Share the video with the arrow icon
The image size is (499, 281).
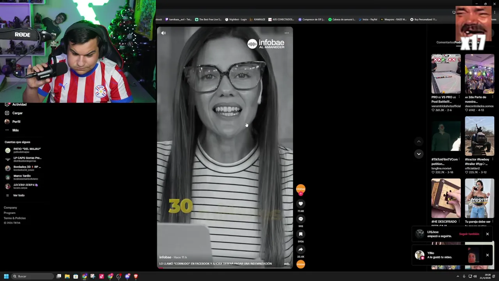[301, 249]
